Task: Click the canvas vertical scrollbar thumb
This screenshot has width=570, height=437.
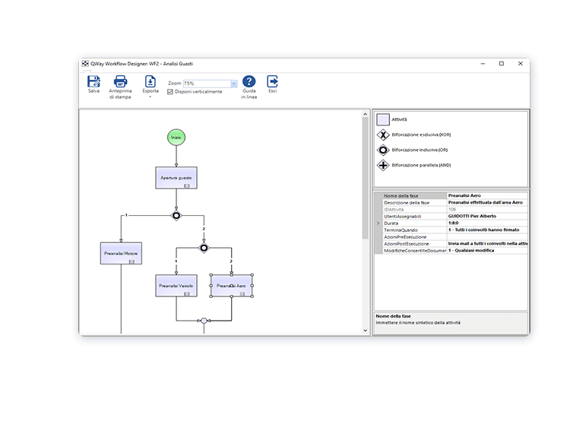Action: [x=366, y=178]
